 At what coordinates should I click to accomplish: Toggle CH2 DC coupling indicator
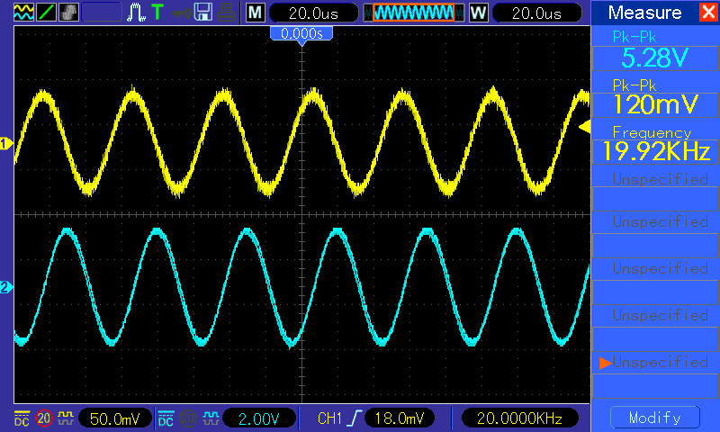coord(166,418)
